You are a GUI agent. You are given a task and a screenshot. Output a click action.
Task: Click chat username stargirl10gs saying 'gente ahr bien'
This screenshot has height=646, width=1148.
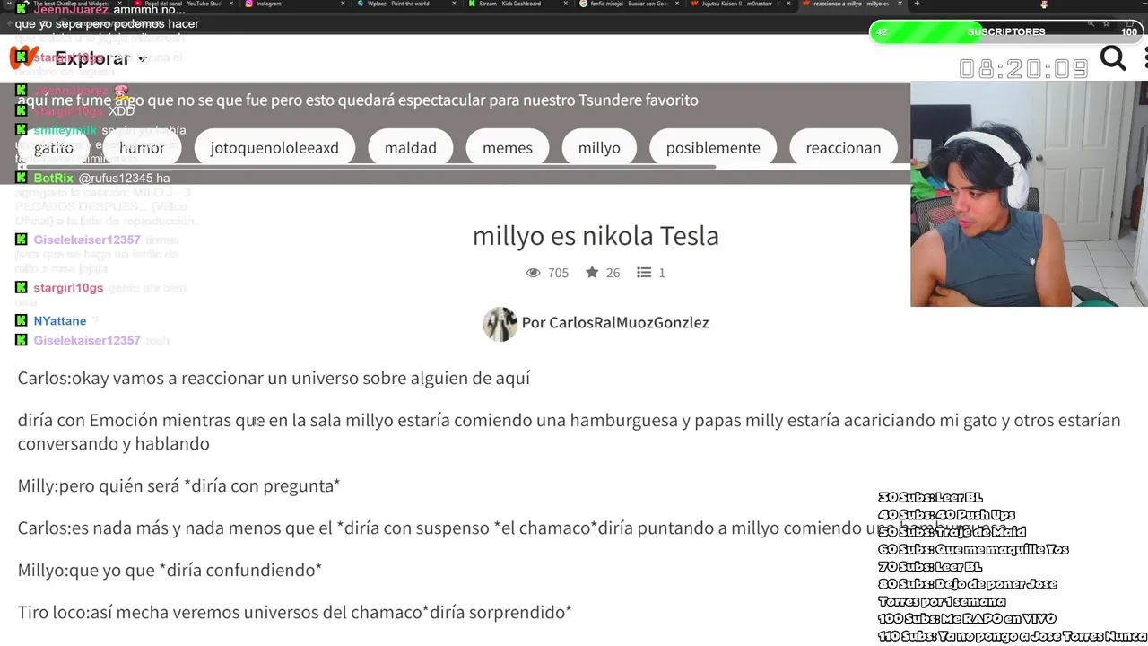coord(68,288)
